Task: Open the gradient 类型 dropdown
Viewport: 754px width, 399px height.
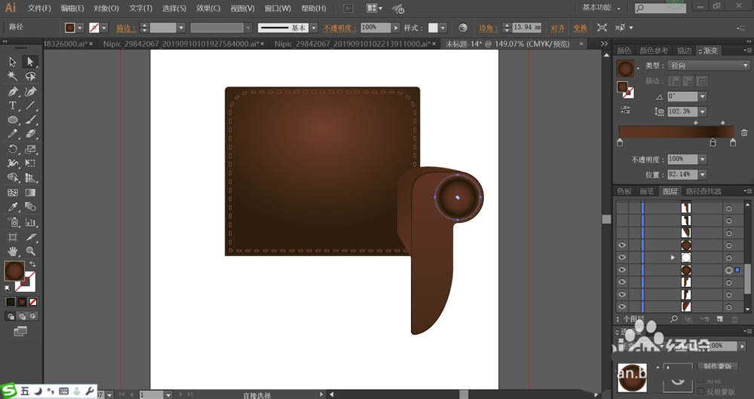Action: click(709, 65)
